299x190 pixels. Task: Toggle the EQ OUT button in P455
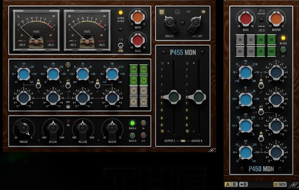coord(68,106)
